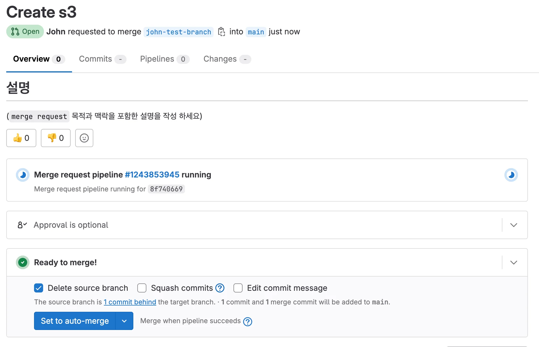Open the emoji reaction picker

(x=84, y=138)
